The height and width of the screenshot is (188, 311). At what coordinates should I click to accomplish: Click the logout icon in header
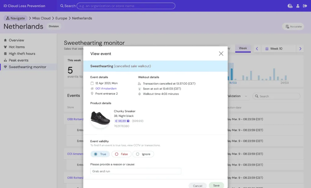pyautogui.click(x=305, y=6)
